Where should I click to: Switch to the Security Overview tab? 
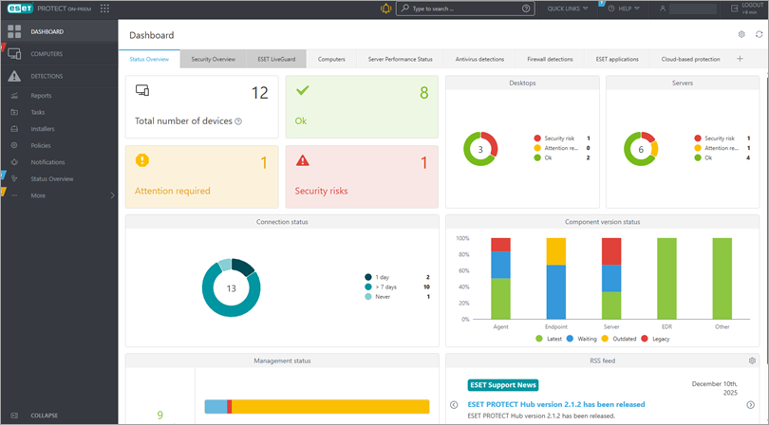click(213, 59)
